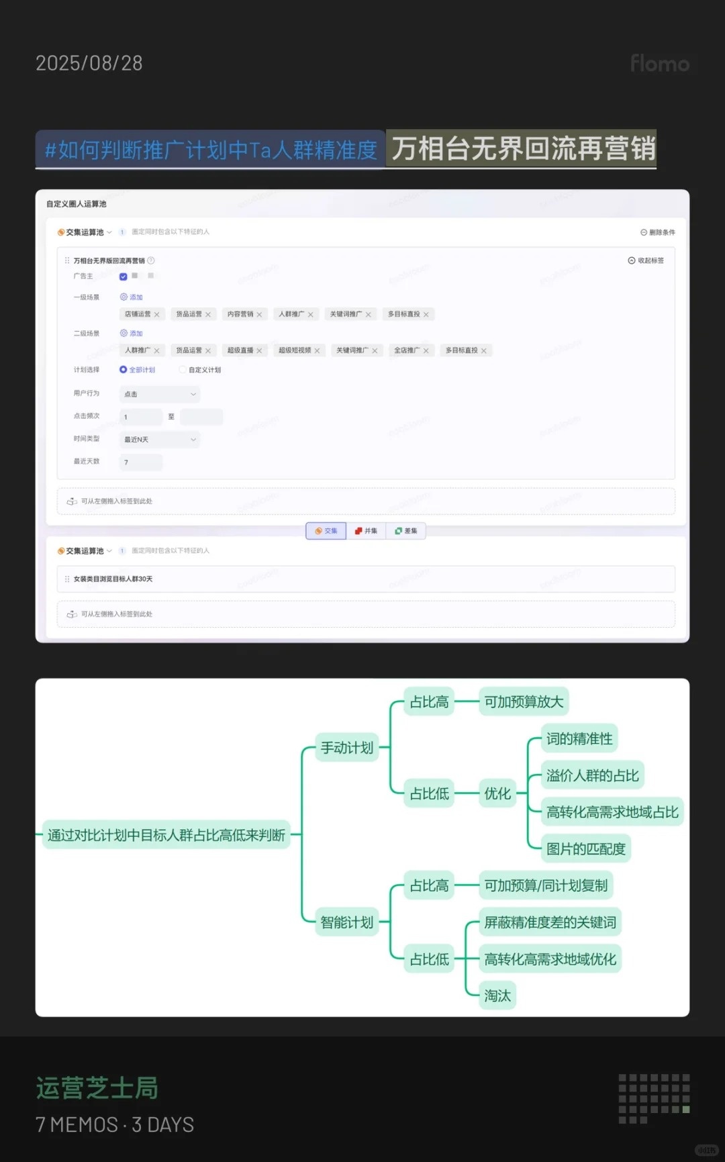
Task: Click pool icon above 万相台无界版回流再营销
Action: click(x=61, y=232)
